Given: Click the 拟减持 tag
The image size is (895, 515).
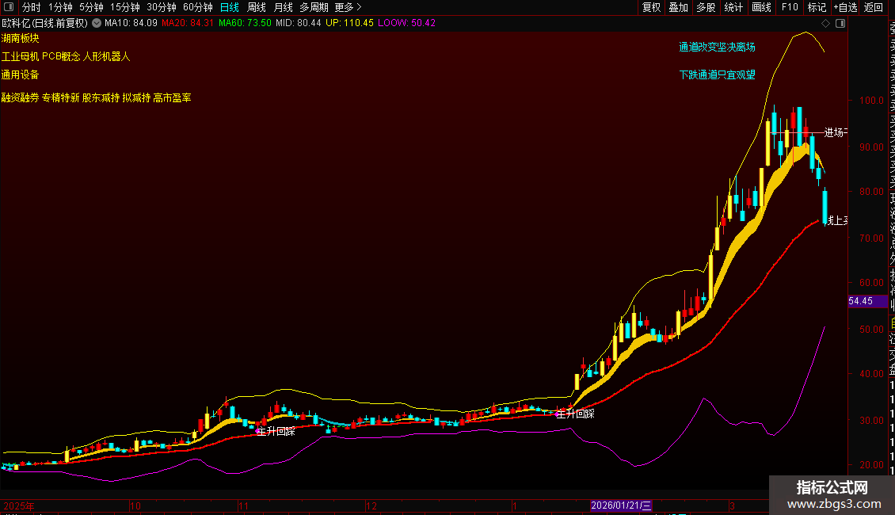Looking at the screenshot, I should click(x=136, y=97).
